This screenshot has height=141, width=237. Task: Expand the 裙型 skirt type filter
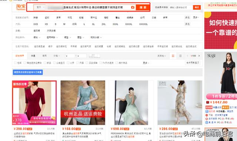pyautogui.click(x=67, y=37)
